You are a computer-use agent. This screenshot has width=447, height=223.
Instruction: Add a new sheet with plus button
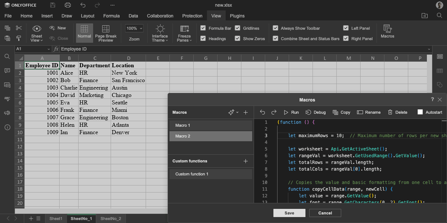coord(31,219)
